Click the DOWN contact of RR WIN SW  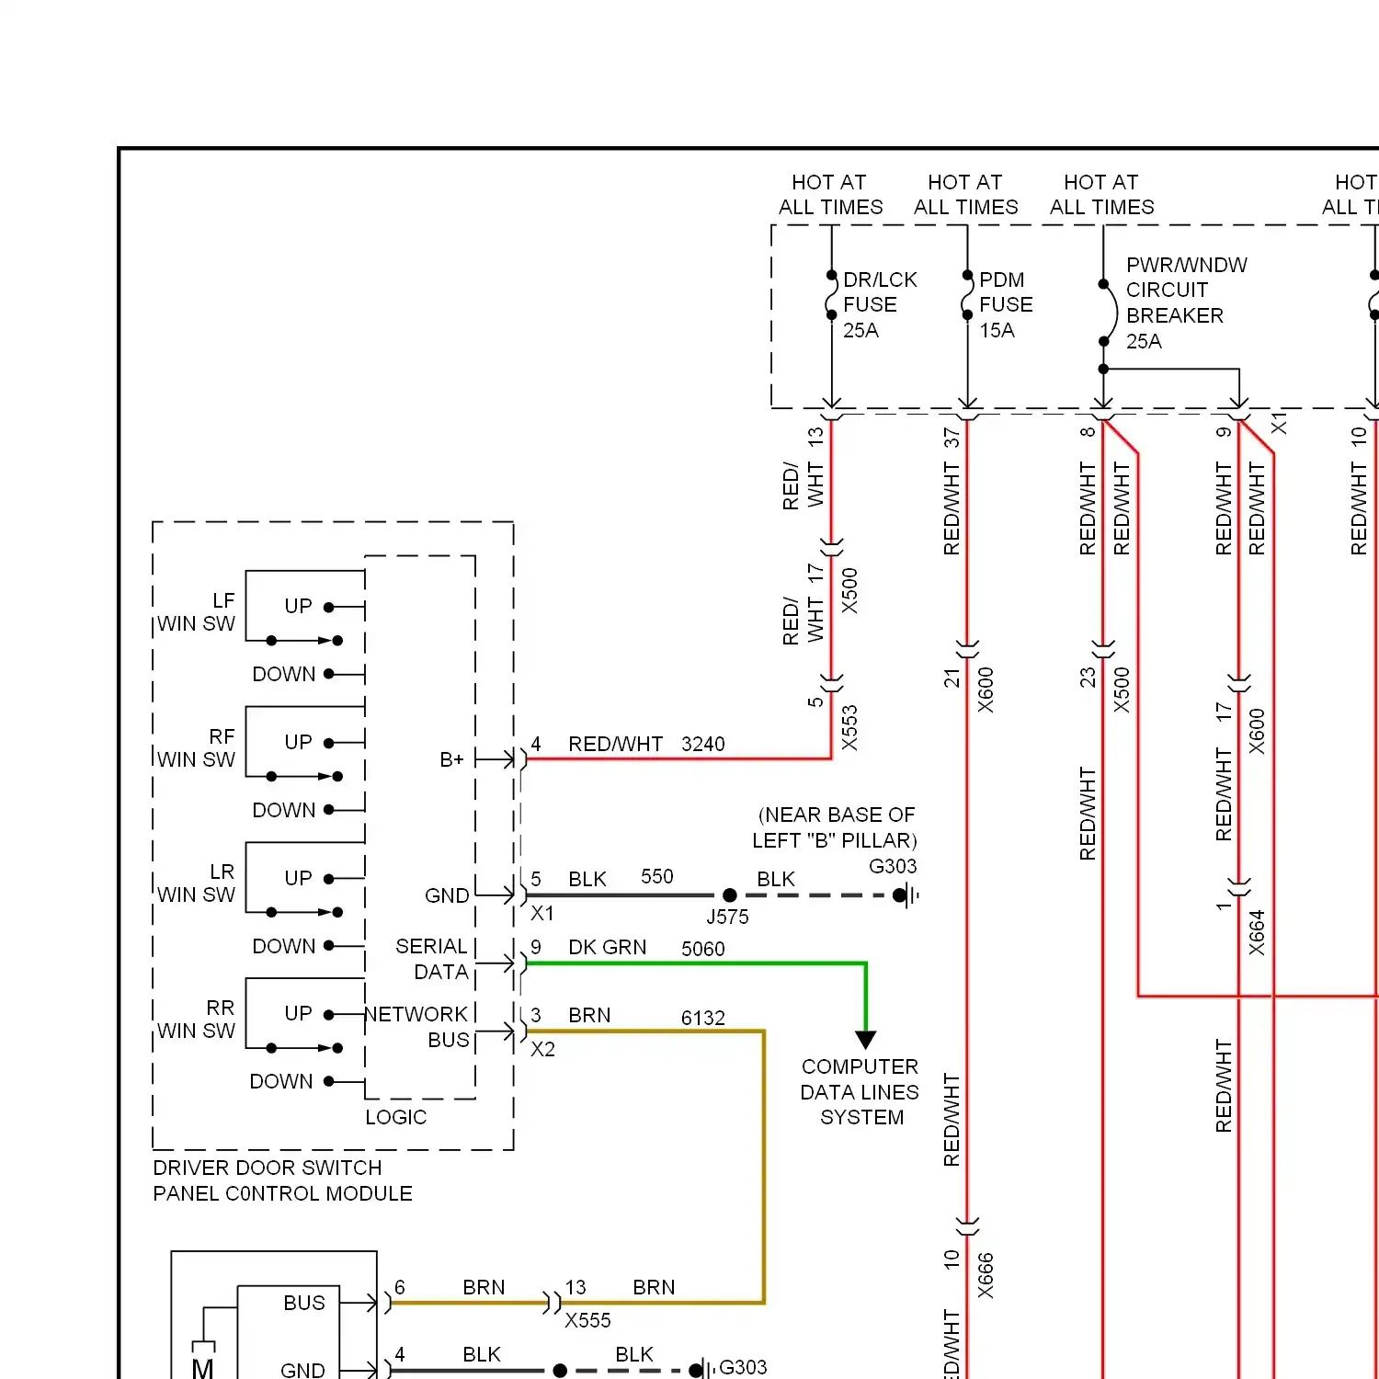pos(328,1081)
